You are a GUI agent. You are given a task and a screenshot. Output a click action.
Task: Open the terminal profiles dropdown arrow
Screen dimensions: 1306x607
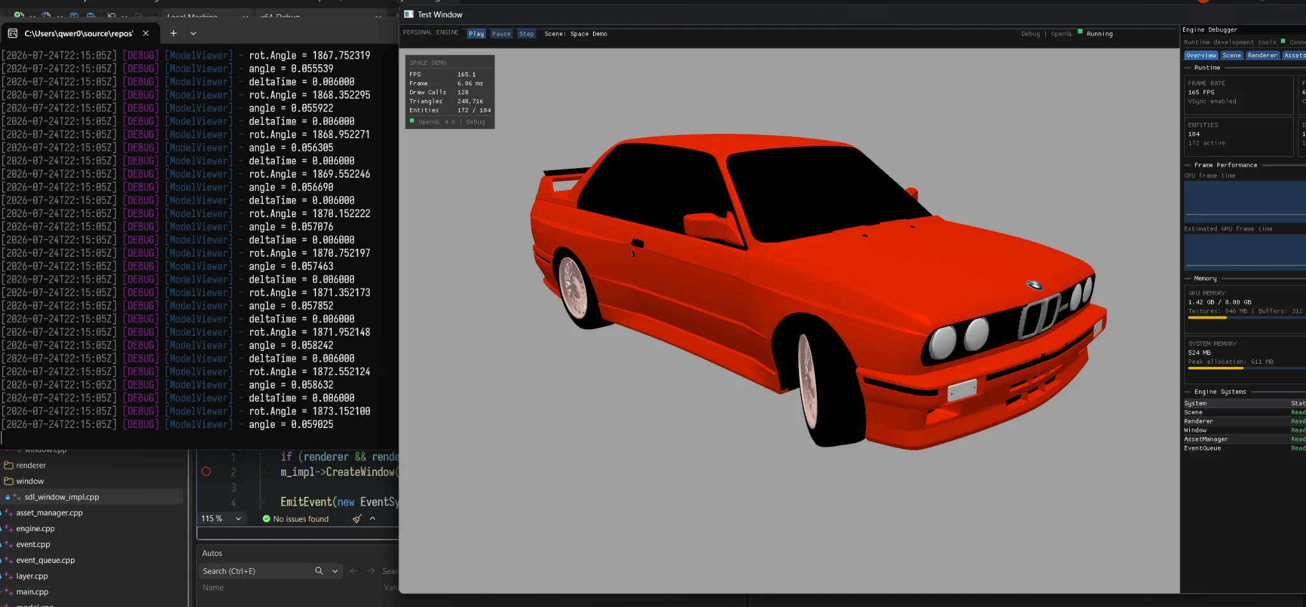193,33
